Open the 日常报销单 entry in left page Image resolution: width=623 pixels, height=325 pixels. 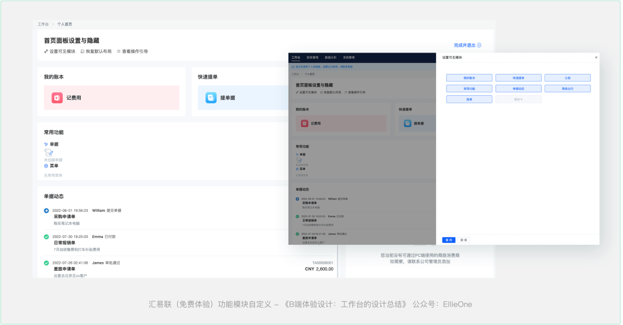coord(65,242)
